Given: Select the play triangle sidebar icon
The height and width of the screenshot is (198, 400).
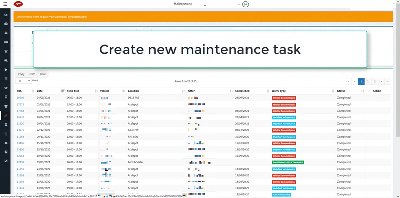Looking at the screenshot, I should [6, 70].
